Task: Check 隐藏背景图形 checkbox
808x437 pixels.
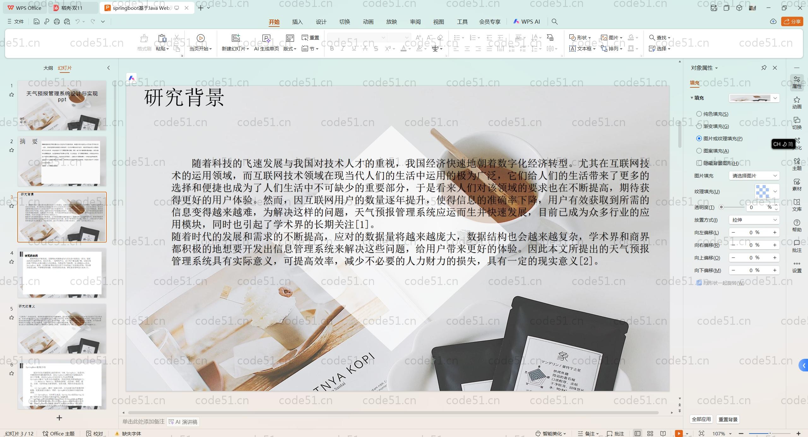Action: point(699,163)
